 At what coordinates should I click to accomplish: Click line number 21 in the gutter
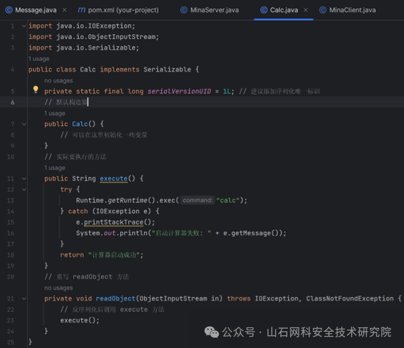point(11,298)
